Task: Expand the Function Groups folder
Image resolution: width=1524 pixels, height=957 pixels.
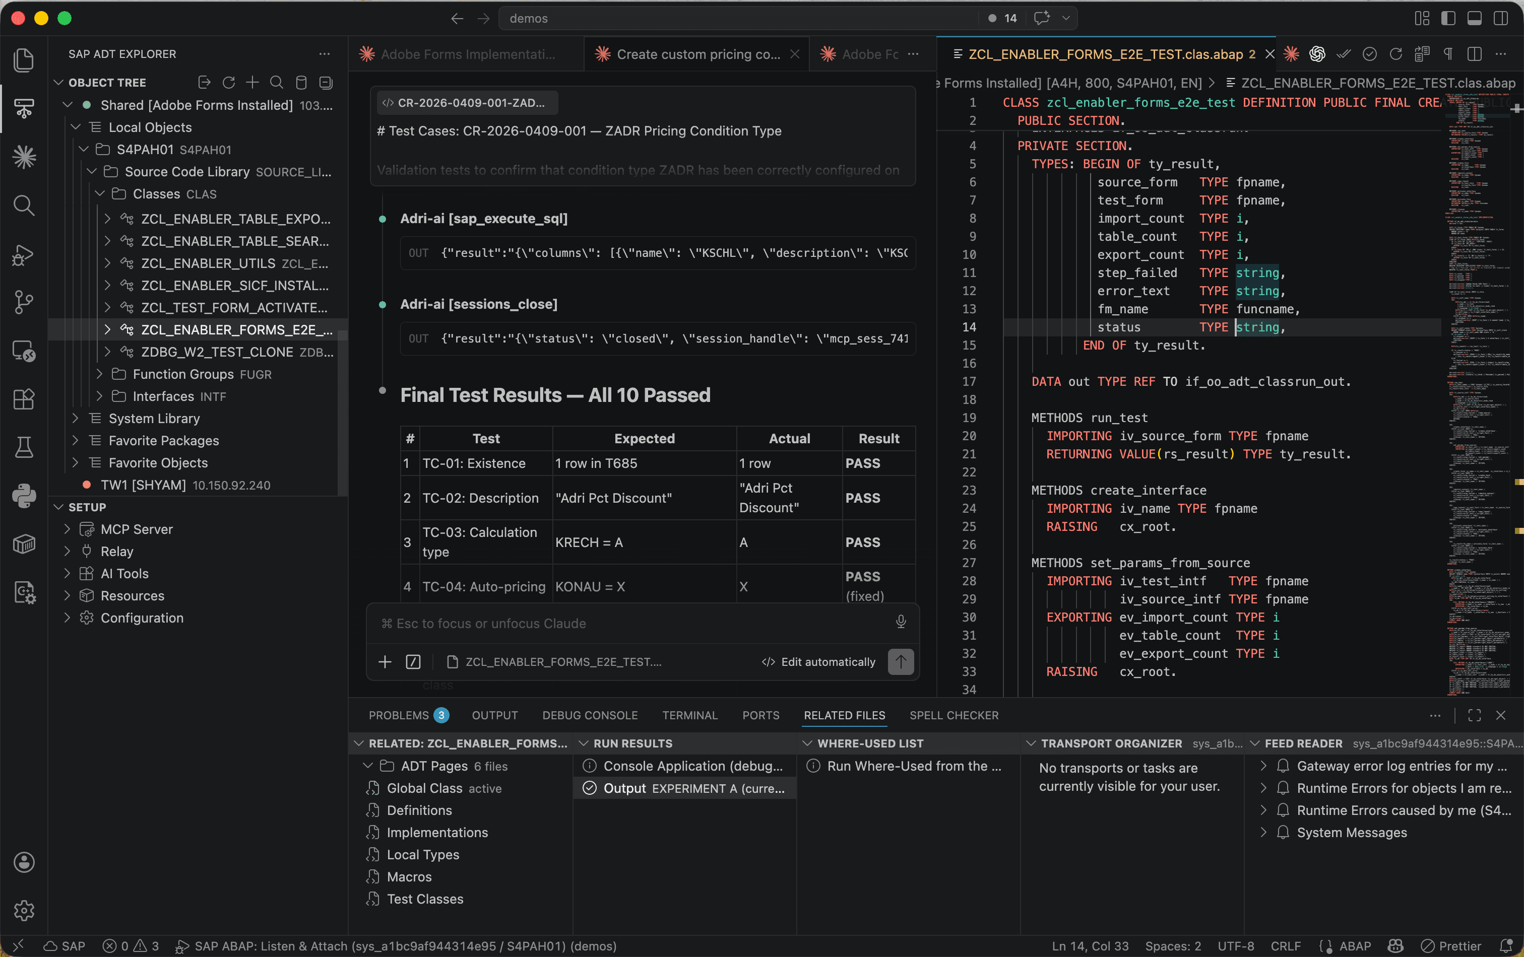Action: 99,374
